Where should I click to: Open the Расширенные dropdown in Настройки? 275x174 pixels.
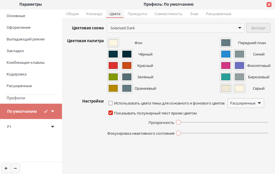point(246,103)
